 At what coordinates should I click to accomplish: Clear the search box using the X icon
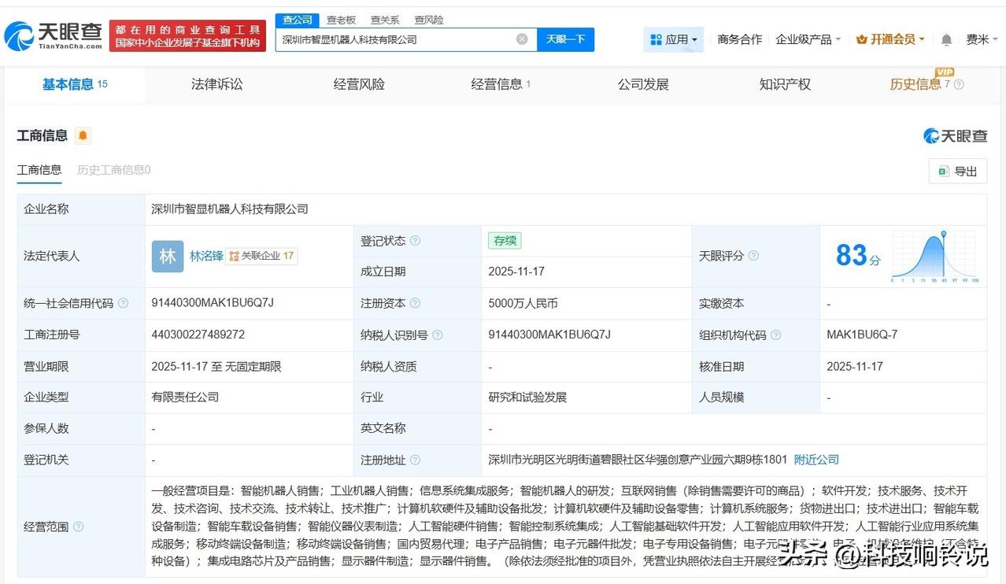click(x=522, y=39)
